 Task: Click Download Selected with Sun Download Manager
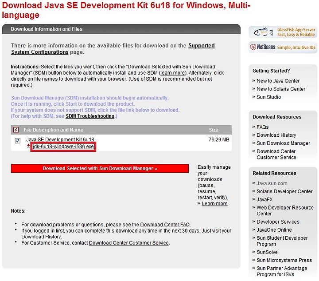[100, 168]
